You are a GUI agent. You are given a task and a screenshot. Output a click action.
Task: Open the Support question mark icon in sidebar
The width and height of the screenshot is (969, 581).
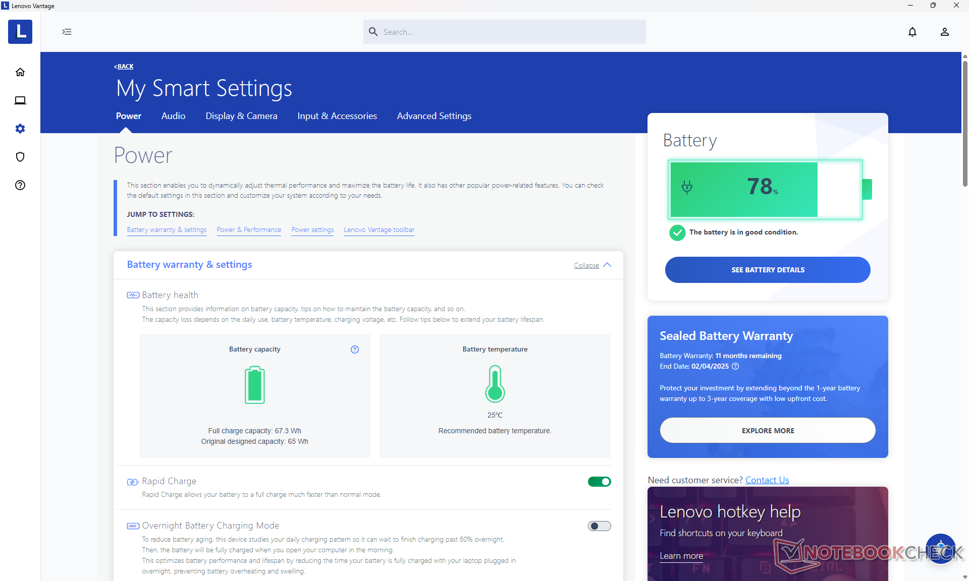point(20,185)
